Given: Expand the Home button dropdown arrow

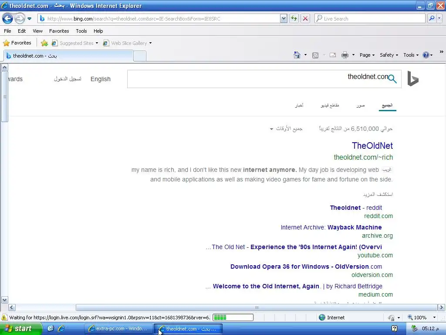Looking at the screenshot, I should click(305, 55).
